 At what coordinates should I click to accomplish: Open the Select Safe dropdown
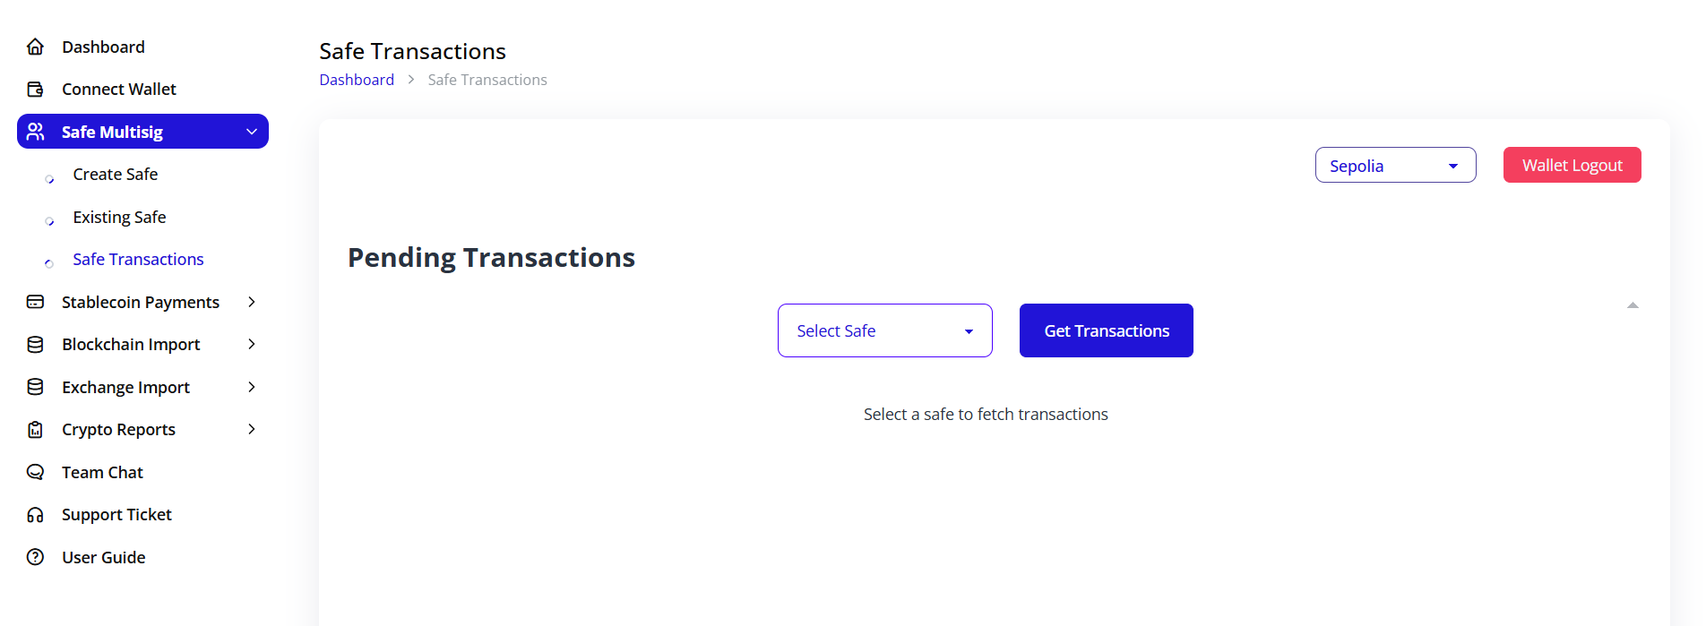tap(884, 330)
